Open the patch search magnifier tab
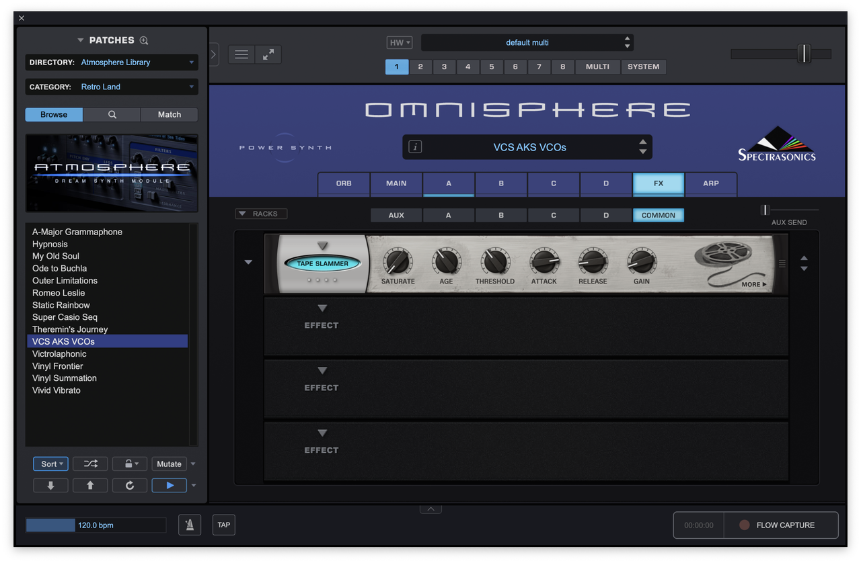Image resolution: width=861 pixels, height=563 pixels. (x=112, y=115)
